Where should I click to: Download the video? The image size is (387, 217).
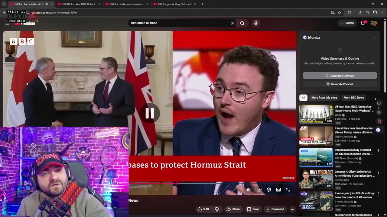pos(275,209)
